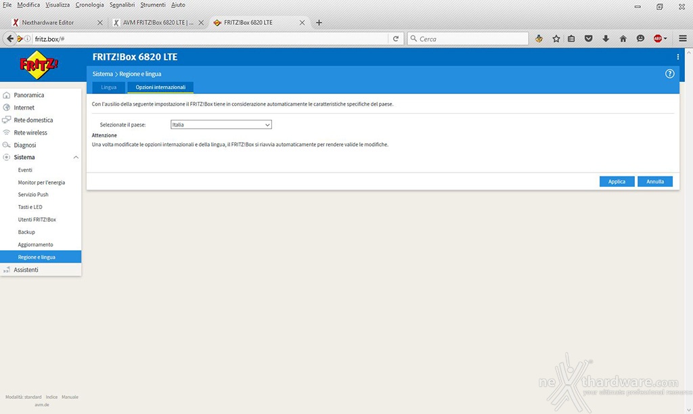Minimize the browser window
This screenshot has width=693, height=414.
click(x=638, y=7)
